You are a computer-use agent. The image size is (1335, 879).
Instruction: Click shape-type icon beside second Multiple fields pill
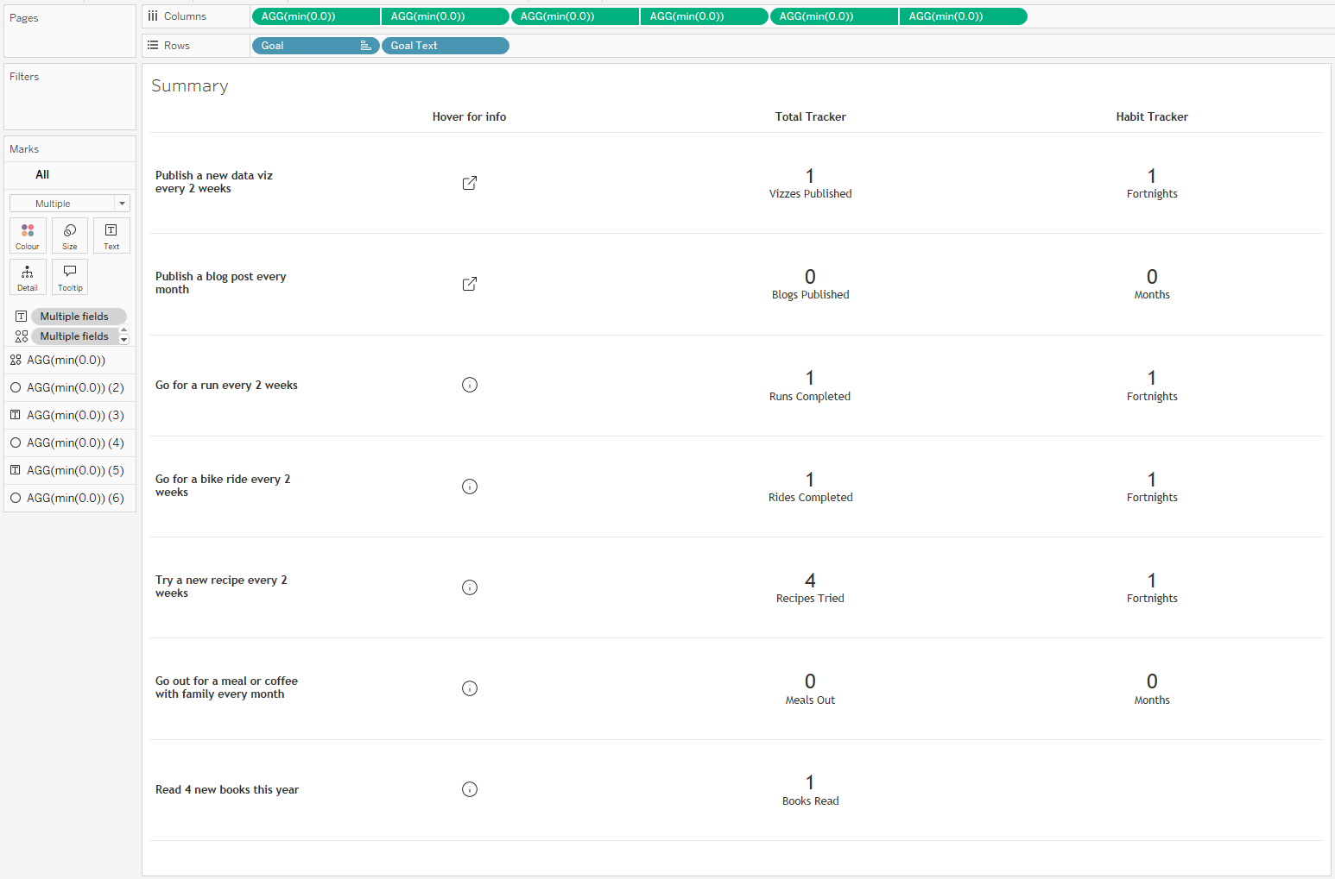coord(22,336)
